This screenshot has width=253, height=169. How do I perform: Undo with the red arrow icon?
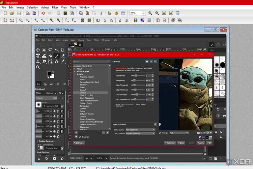pyautogui.click(x=43, y=13)
